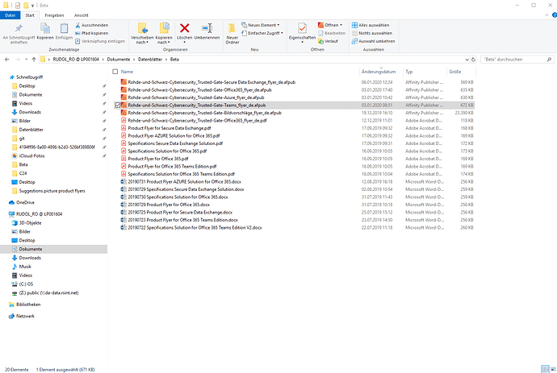The image size is (557, 373).
Task: Open Quick Access Toolbar customize dropdown
Action: click(x=32, y=6)
